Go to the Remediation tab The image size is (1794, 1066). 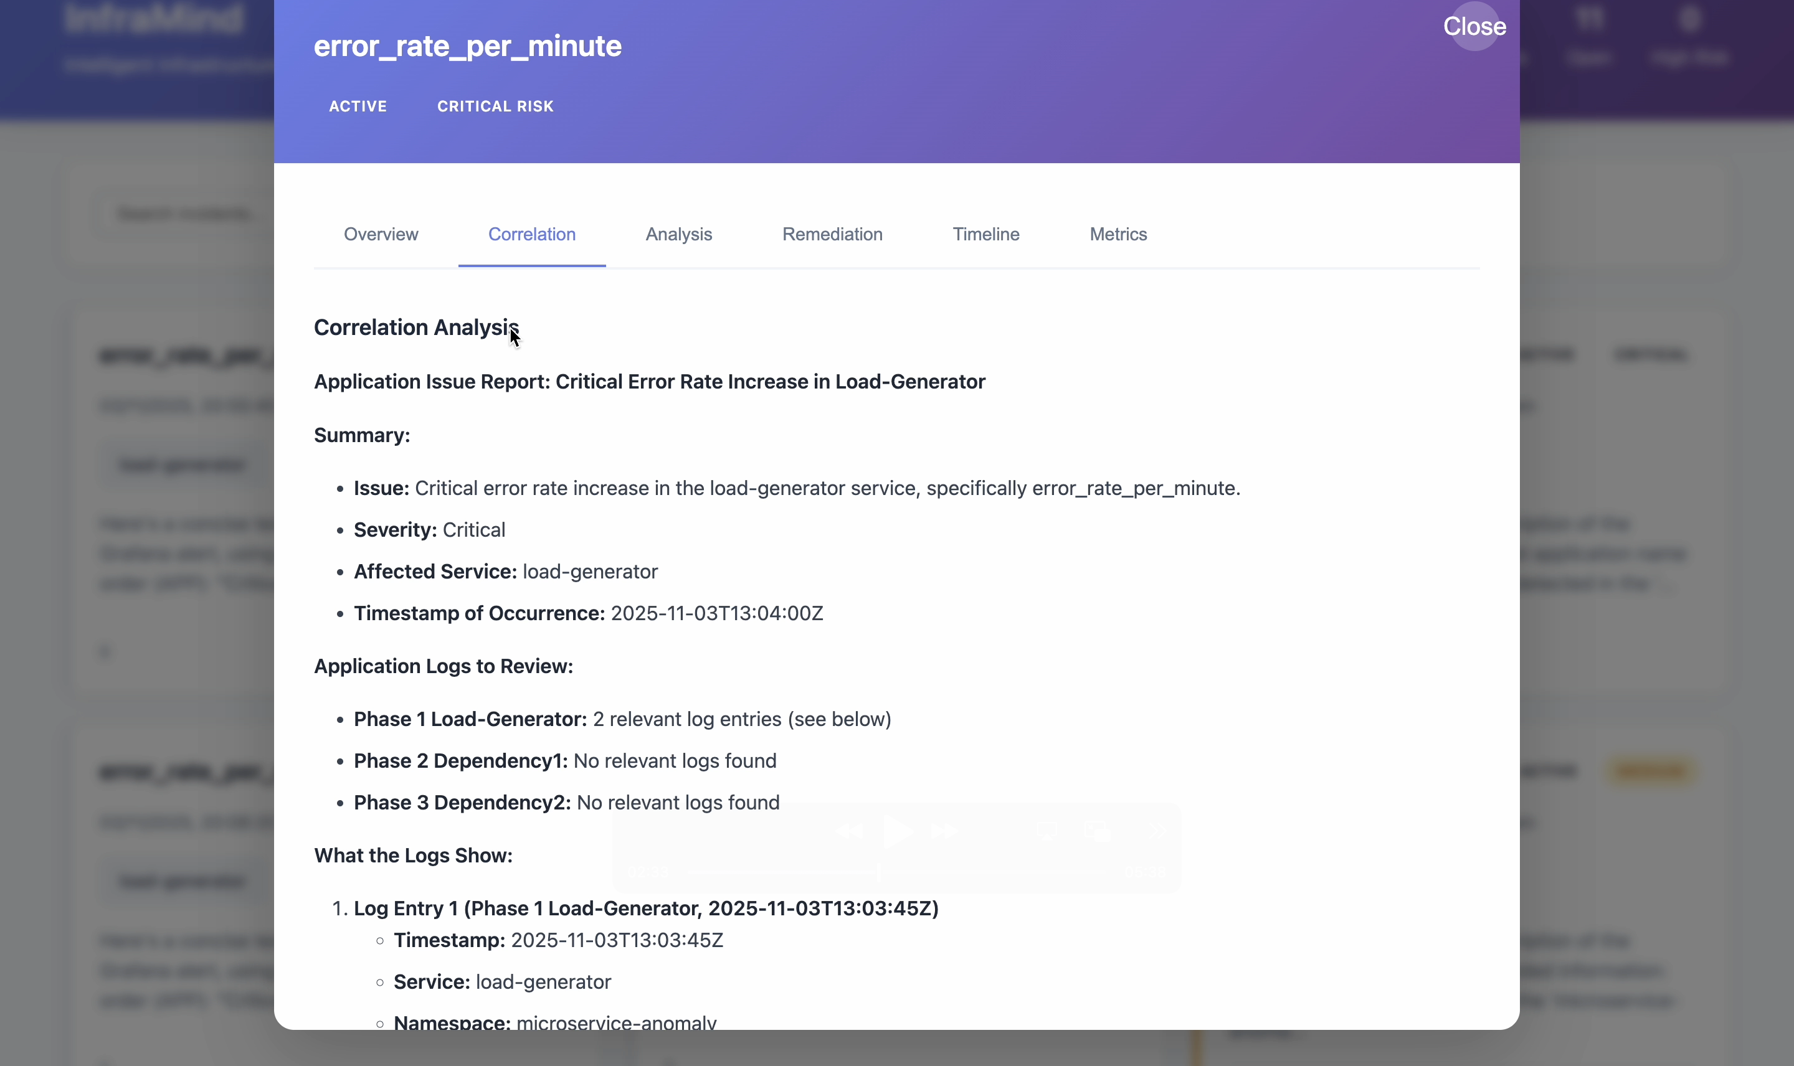832,234
